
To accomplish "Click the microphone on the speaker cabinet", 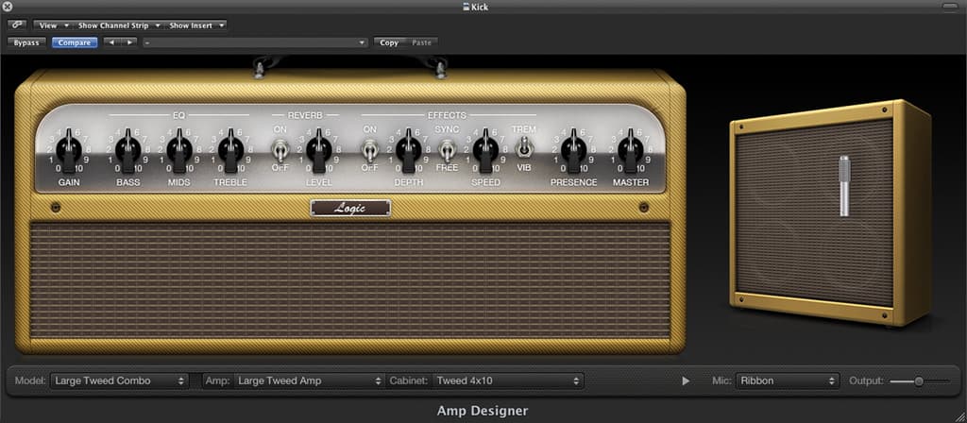I will coord(843,186).
